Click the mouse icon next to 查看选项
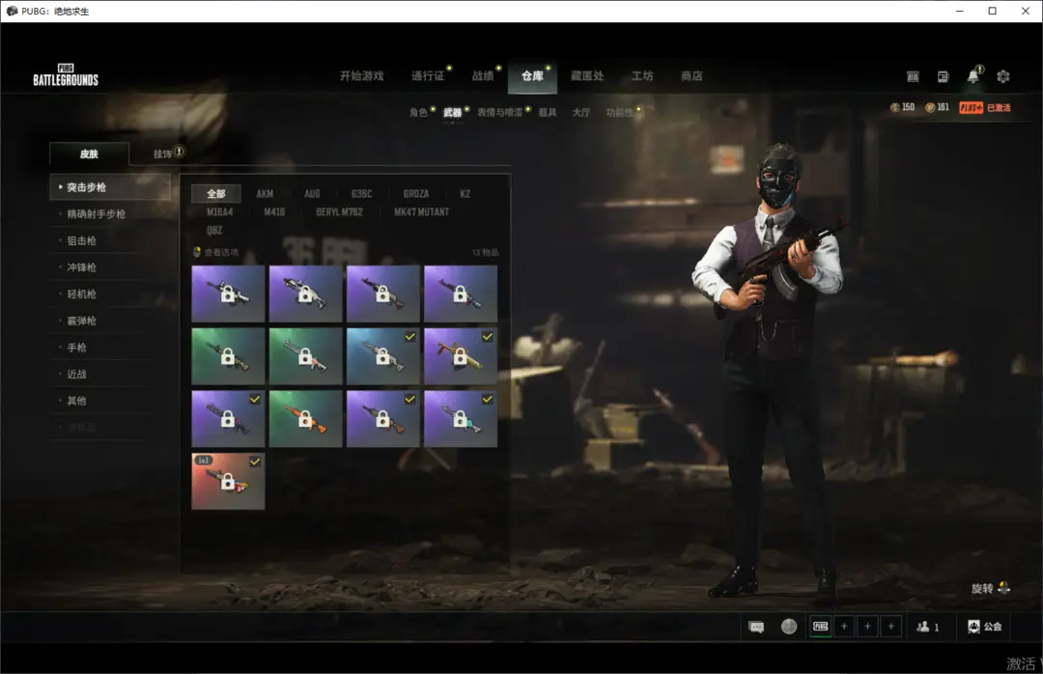The height and width of the screenshot is (674, 1043). (197, 252)
